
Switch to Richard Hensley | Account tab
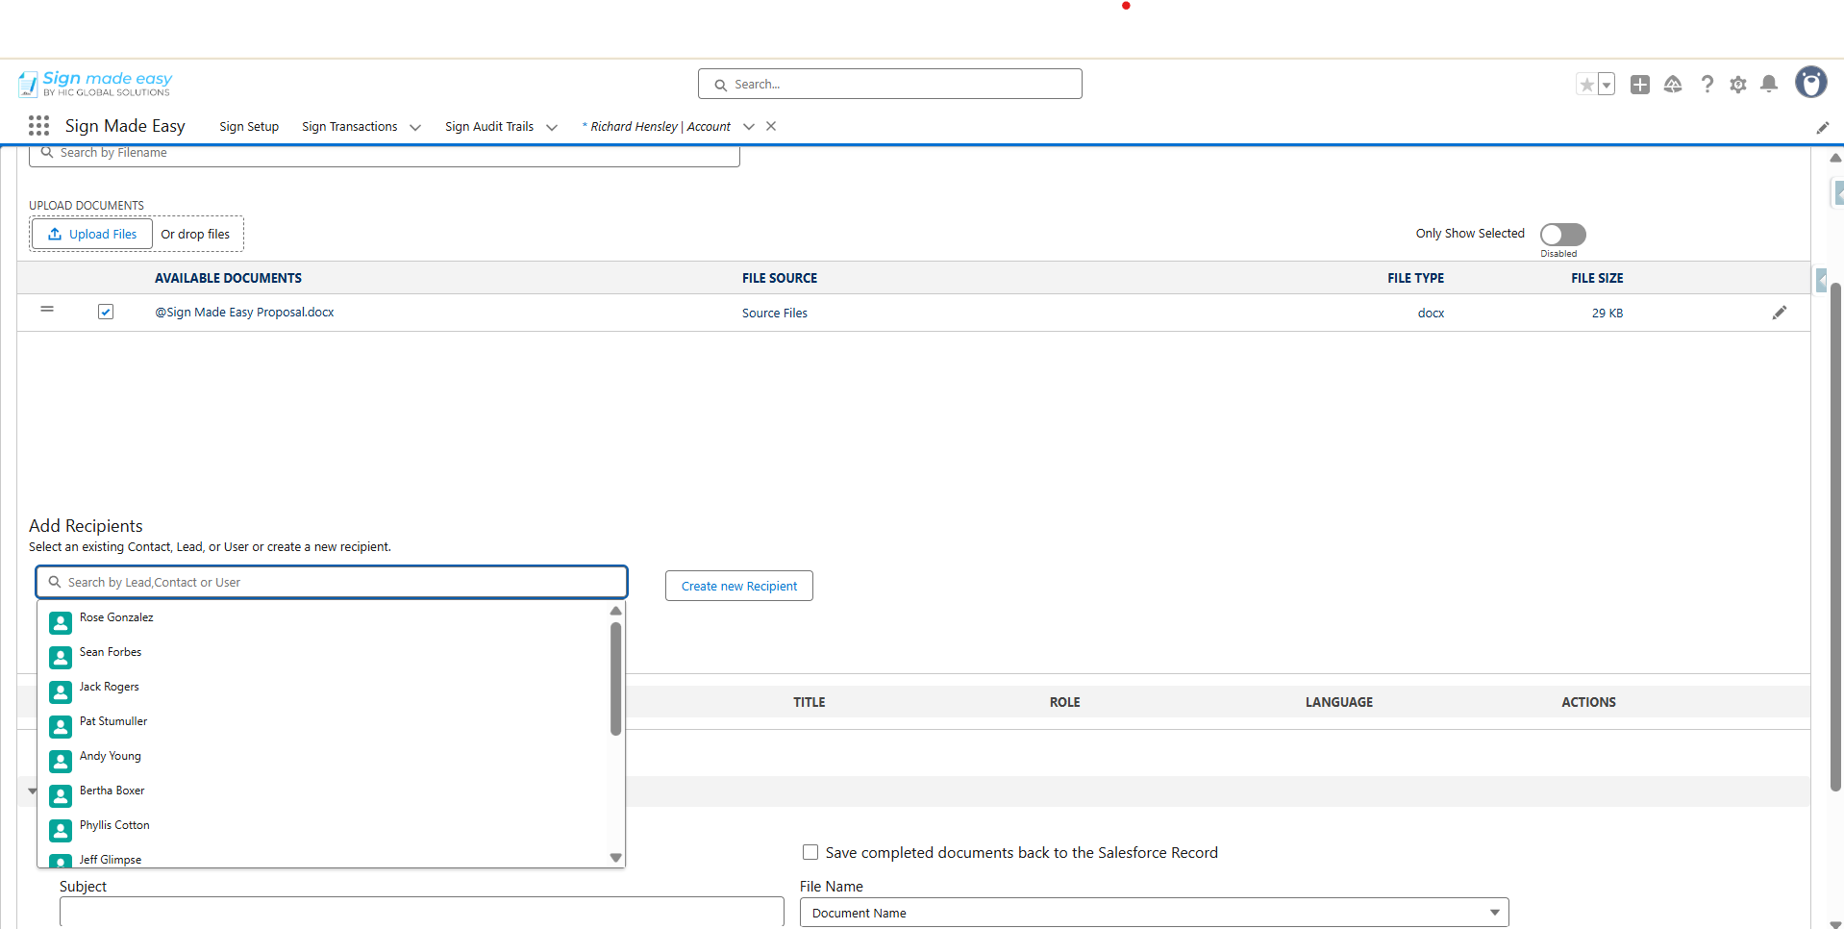coord(657,127)
